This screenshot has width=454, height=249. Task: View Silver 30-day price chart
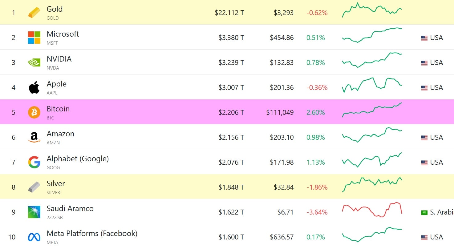pos(372,185)
